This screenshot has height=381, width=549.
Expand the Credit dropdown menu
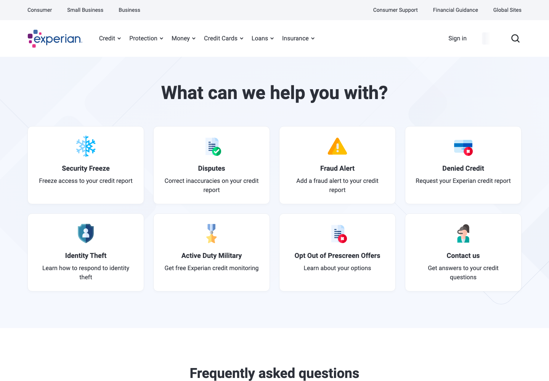pyautogui.click(x=110, y=38)
